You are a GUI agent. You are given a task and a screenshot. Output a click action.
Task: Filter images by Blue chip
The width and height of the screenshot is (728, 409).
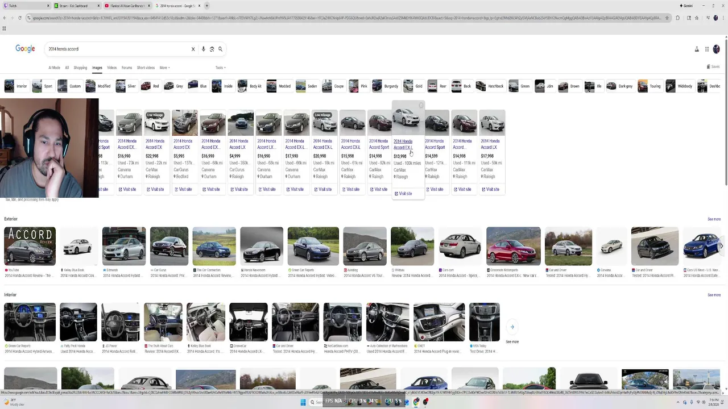(x=197, y=86)
